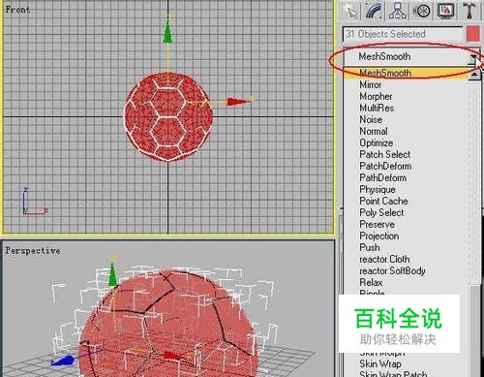
Task: Choose Skin Wrap from the modifier list
Action: coord(380,363)
